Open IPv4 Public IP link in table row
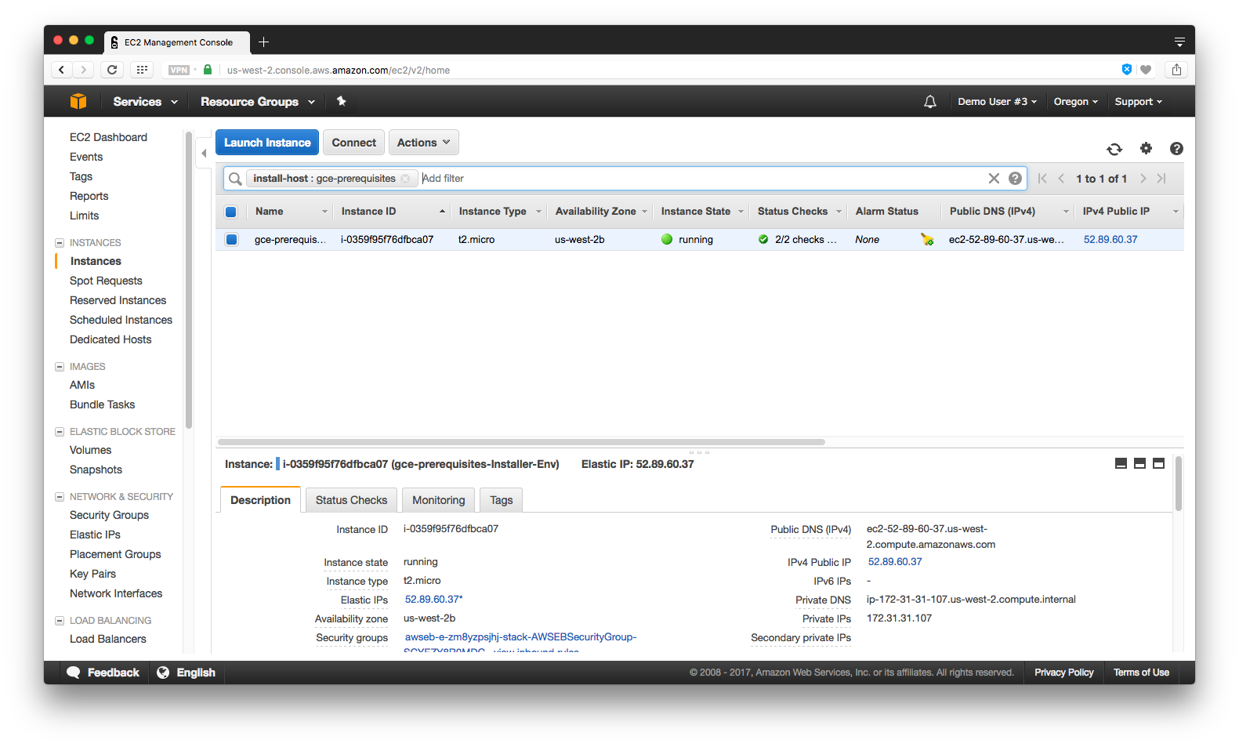Viewport: 1239px width, 747px height. [1110, 240]
